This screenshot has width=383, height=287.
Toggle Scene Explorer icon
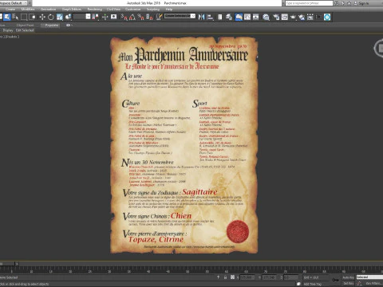220,17
